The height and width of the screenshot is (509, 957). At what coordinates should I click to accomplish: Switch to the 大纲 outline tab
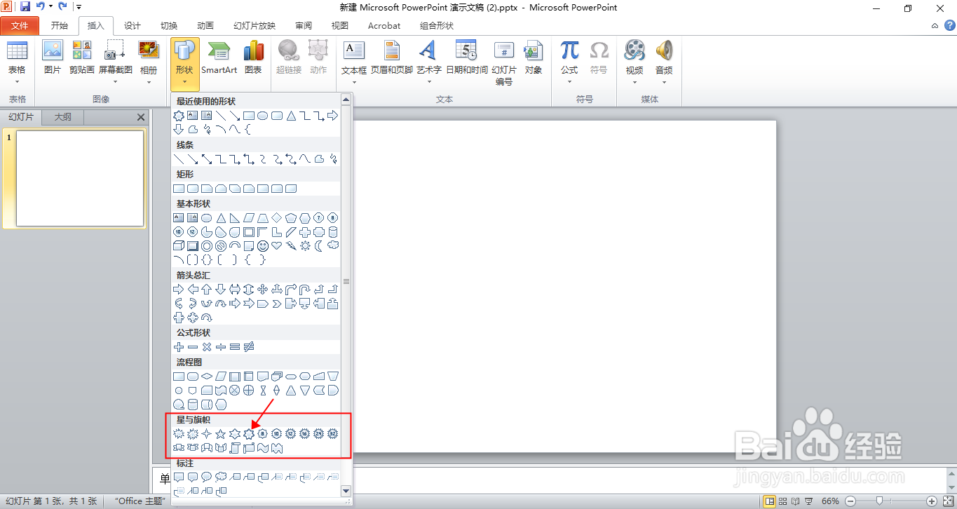click(x=63, y=117)
